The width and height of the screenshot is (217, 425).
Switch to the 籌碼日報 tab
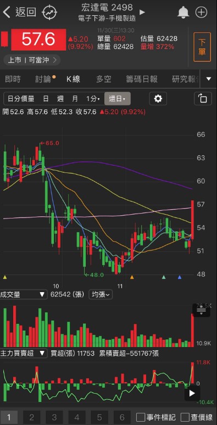[x=142, y=79]
